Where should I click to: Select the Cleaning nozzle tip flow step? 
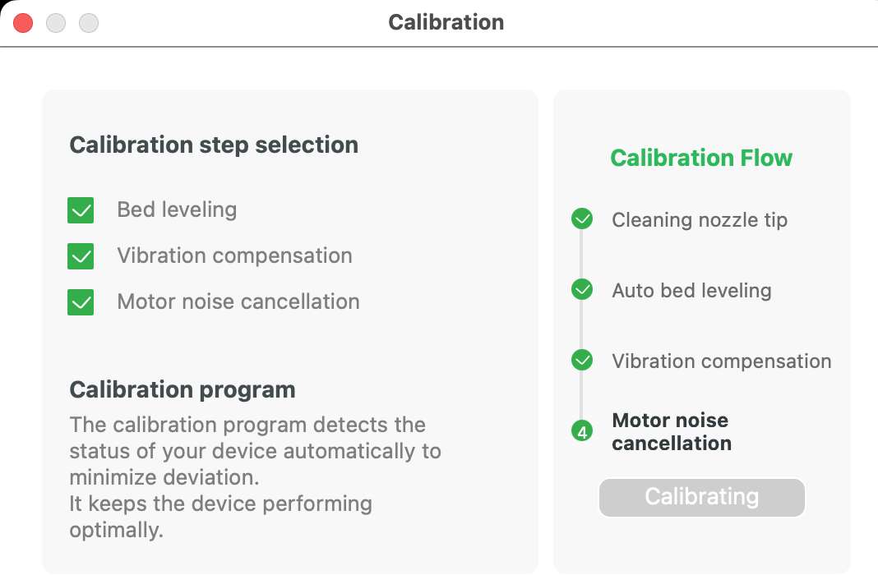click(700, 220)
